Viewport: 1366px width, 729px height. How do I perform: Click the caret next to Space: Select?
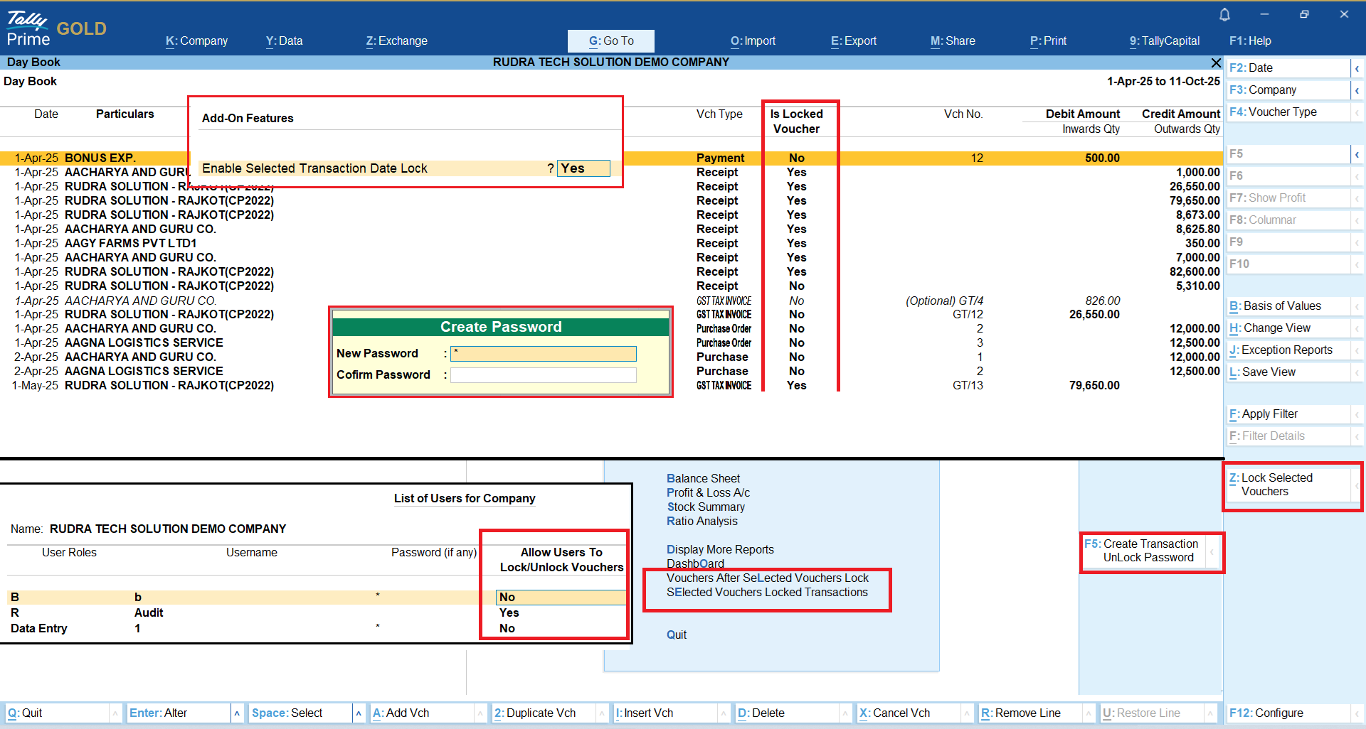[x=359, y=713]
